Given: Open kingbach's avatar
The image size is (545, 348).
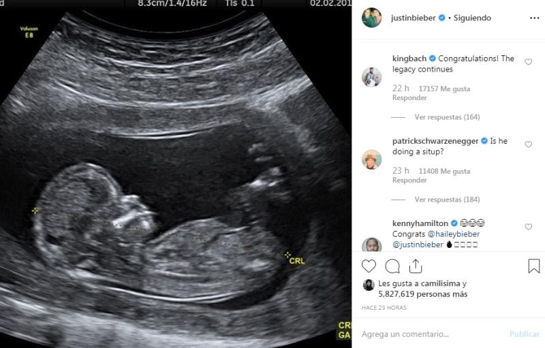Looking at the screenshot, I should pos(371,77).
